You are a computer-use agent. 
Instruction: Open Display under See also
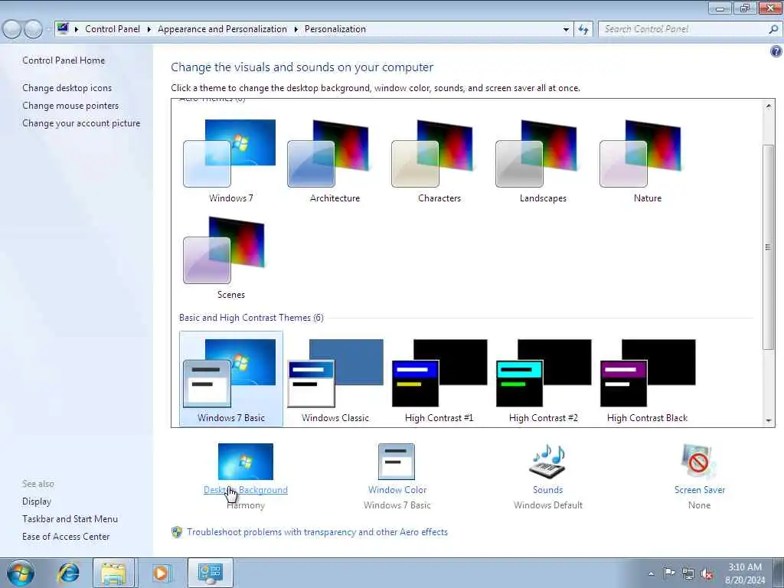point(37,501)
